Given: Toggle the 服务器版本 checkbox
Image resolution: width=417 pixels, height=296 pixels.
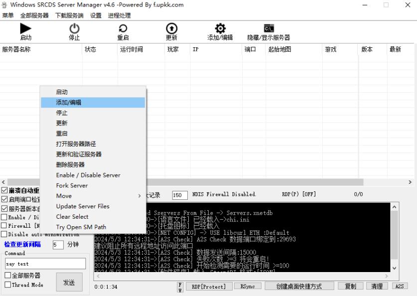Looking at the screenshot, I should (4, 208).
